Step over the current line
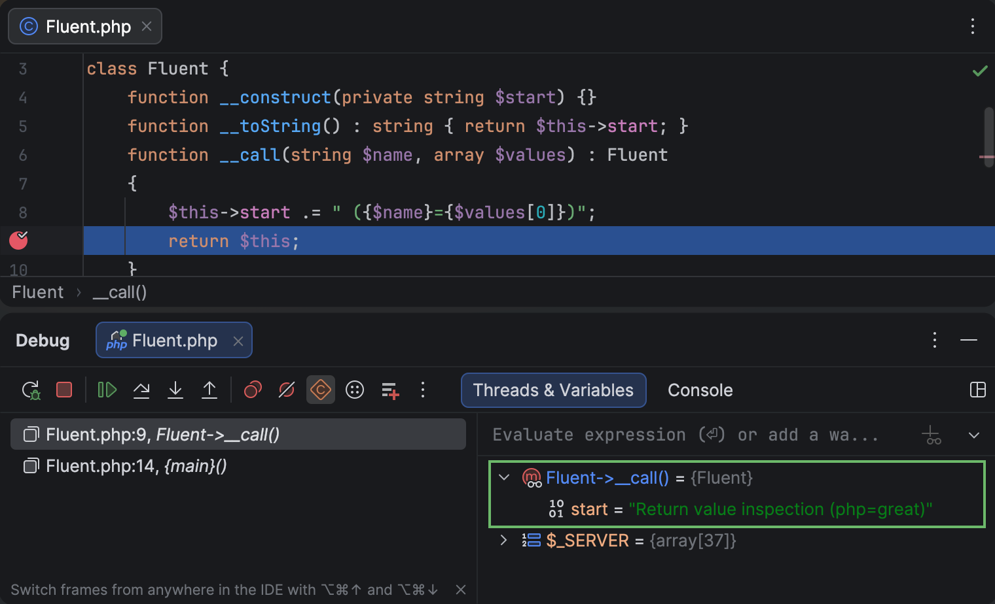 [x=141, y=390]
